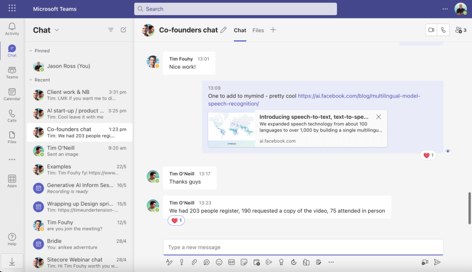The height and width of the screenshot is (272, 472).
Task: Collapse the Recent chats section
Action: [31, 80]
